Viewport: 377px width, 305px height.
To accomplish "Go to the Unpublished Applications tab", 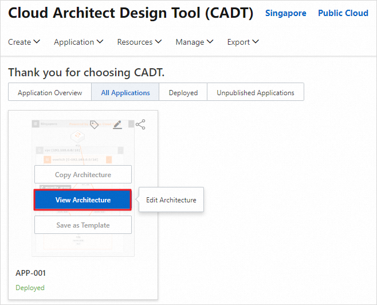I will [256, 92].
